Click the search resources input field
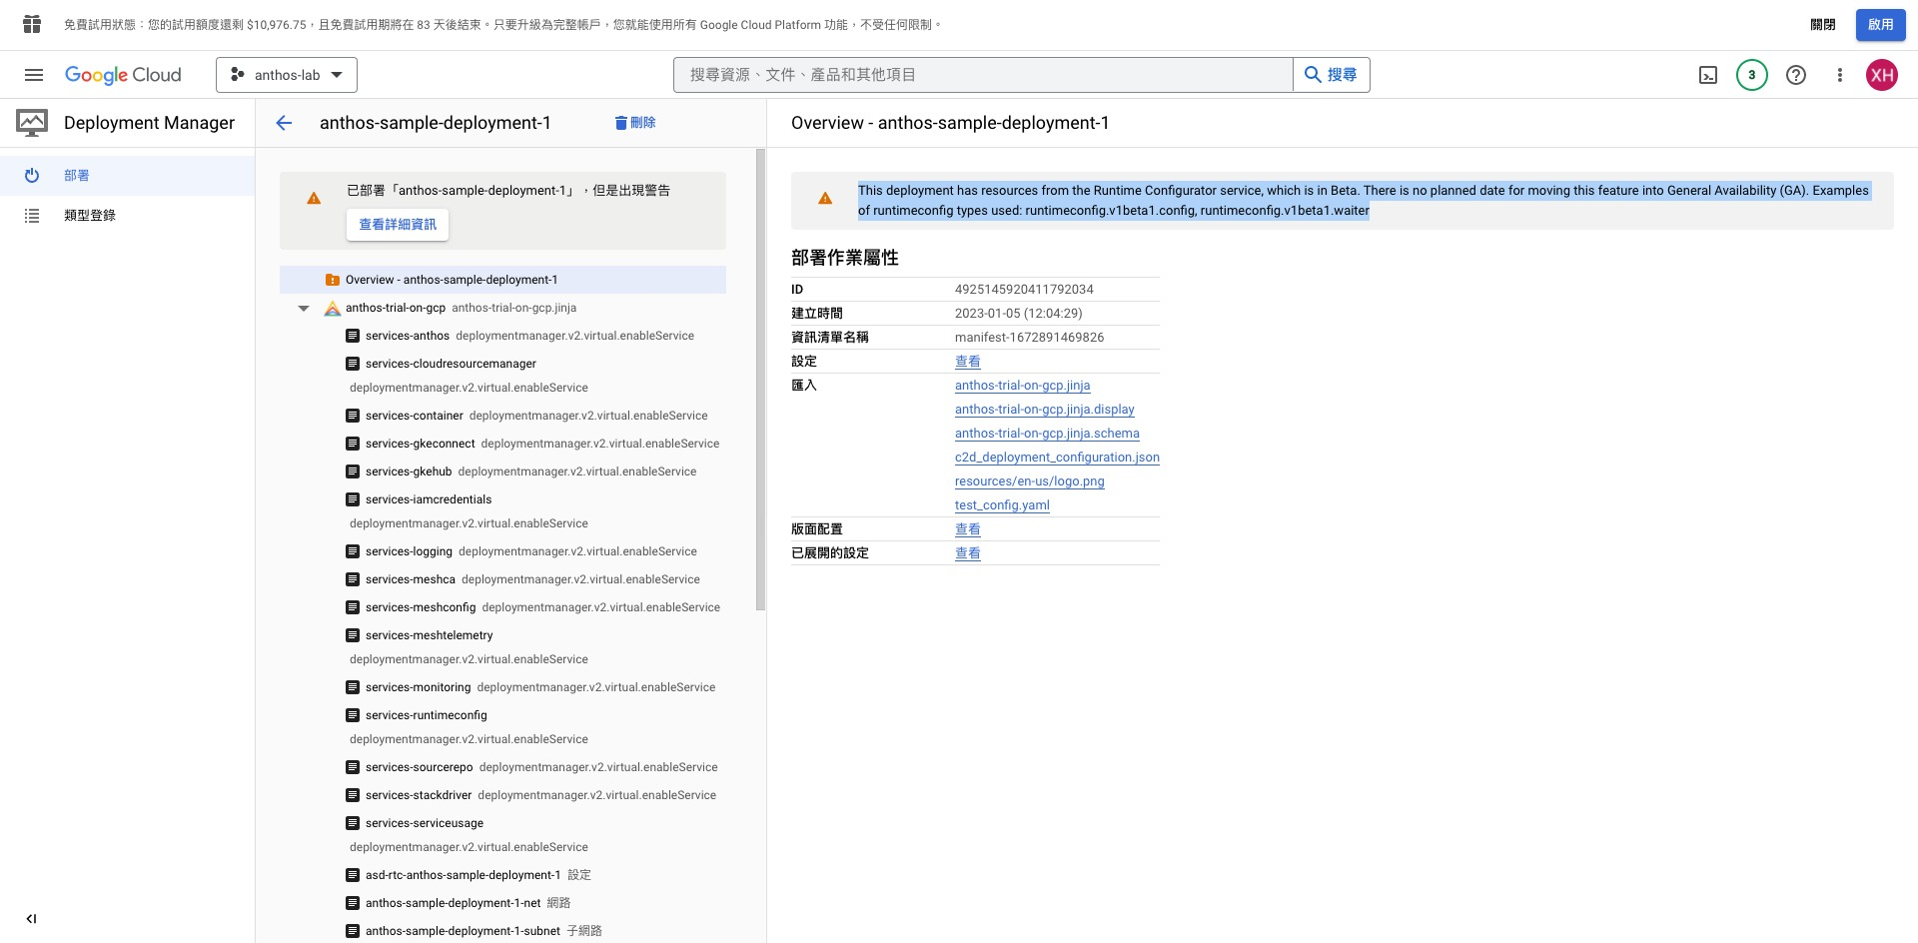 (x=984, y=75)
